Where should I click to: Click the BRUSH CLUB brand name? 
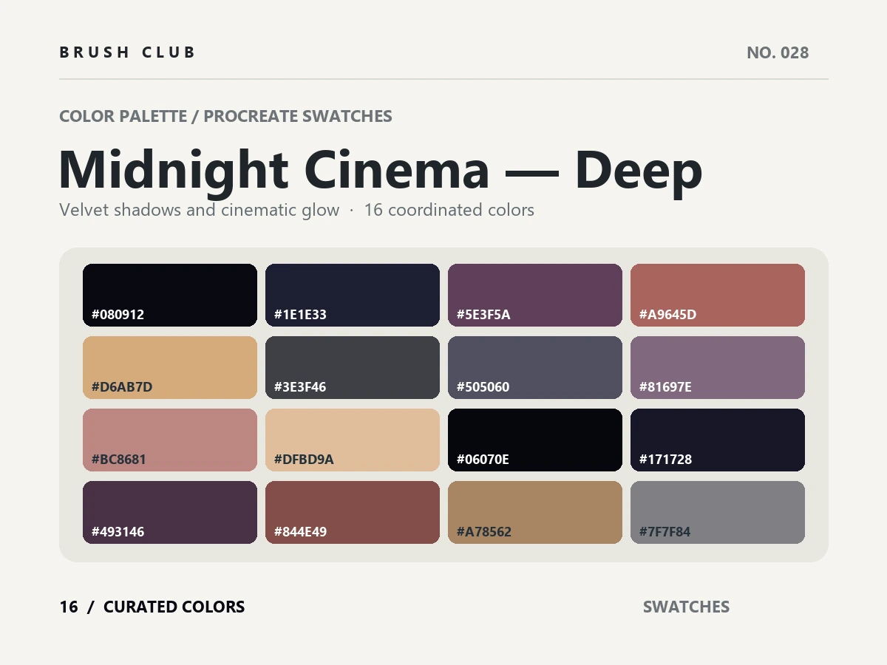[x=127, y=52]
